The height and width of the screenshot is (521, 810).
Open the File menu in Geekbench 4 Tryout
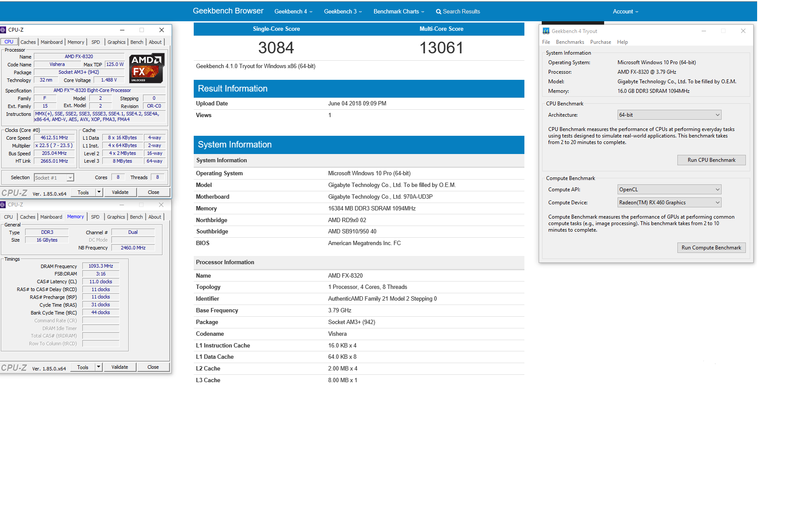coord(546,42)
